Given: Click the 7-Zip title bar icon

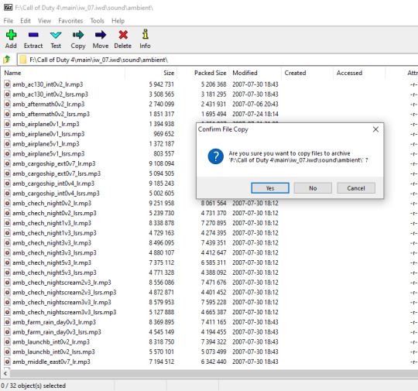Looking at the screenshot, I should (x=9, y=8).
